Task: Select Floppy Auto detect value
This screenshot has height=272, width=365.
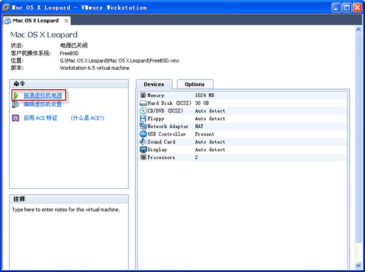Action: [x=210, y=118]
